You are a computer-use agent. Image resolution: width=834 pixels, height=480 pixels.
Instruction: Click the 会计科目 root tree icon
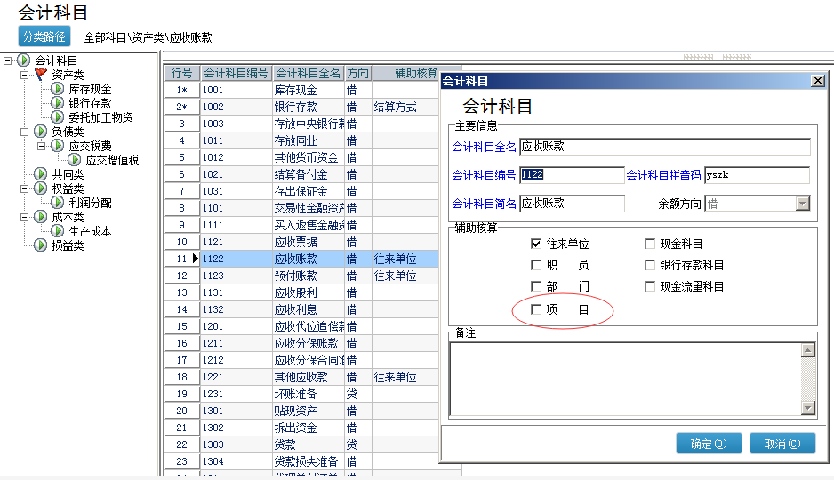pos(23,60)
